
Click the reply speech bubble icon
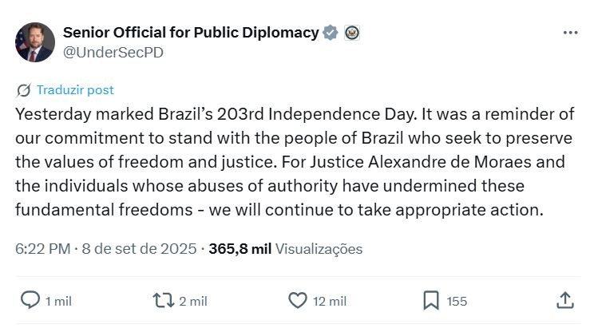[30, 300]
